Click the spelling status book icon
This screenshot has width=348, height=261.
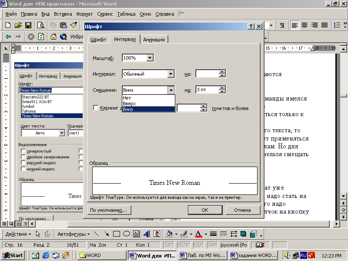pos(259,245)
